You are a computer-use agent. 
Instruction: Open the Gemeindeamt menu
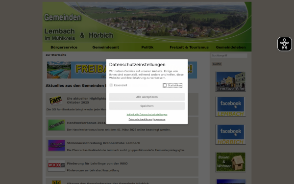(105, 47)
